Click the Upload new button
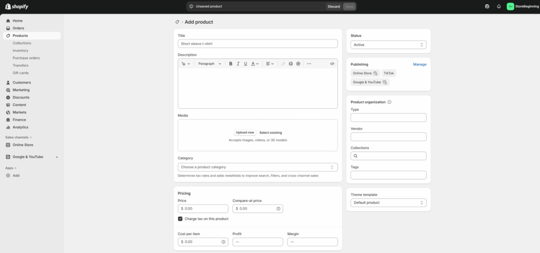The width and height of the screenshot is (540, 253). [x=245, y=132]
